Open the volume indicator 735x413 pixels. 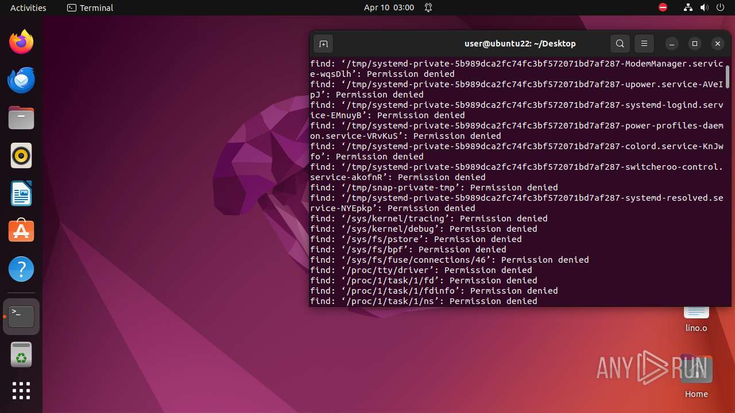[x=704, y=7]
